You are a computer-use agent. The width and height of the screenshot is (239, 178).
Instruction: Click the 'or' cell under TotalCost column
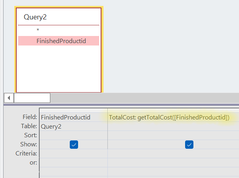click(173, 163)
